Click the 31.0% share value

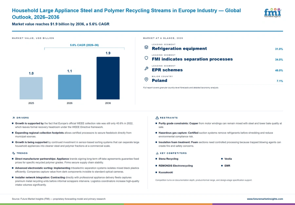coord(279,49)
